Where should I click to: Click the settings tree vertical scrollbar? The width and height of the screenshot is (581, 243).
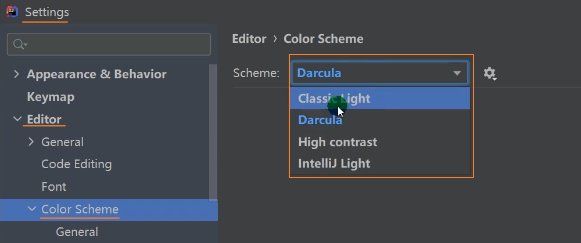click(213, 133)
